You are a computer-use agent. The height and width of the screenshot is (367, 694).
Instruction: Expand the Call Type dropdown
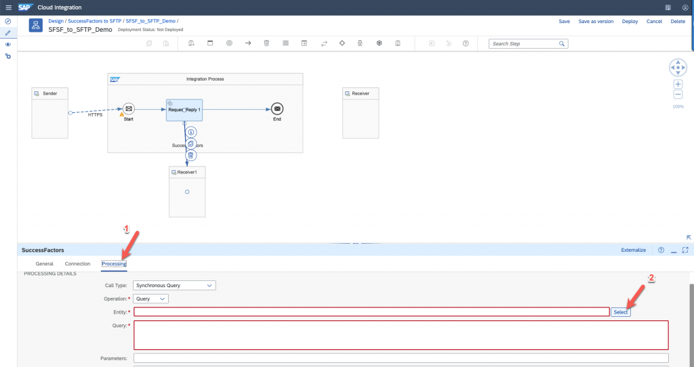(174, 285)
